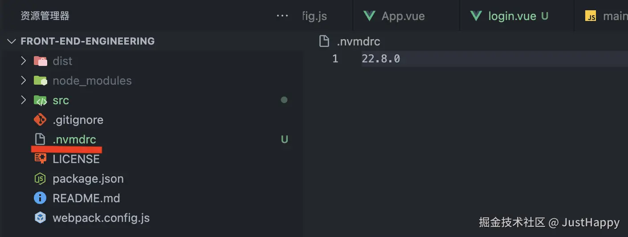Click the .nvmdrc breadcrumb in editor
628x237 pixels.
tap(358, 42)
